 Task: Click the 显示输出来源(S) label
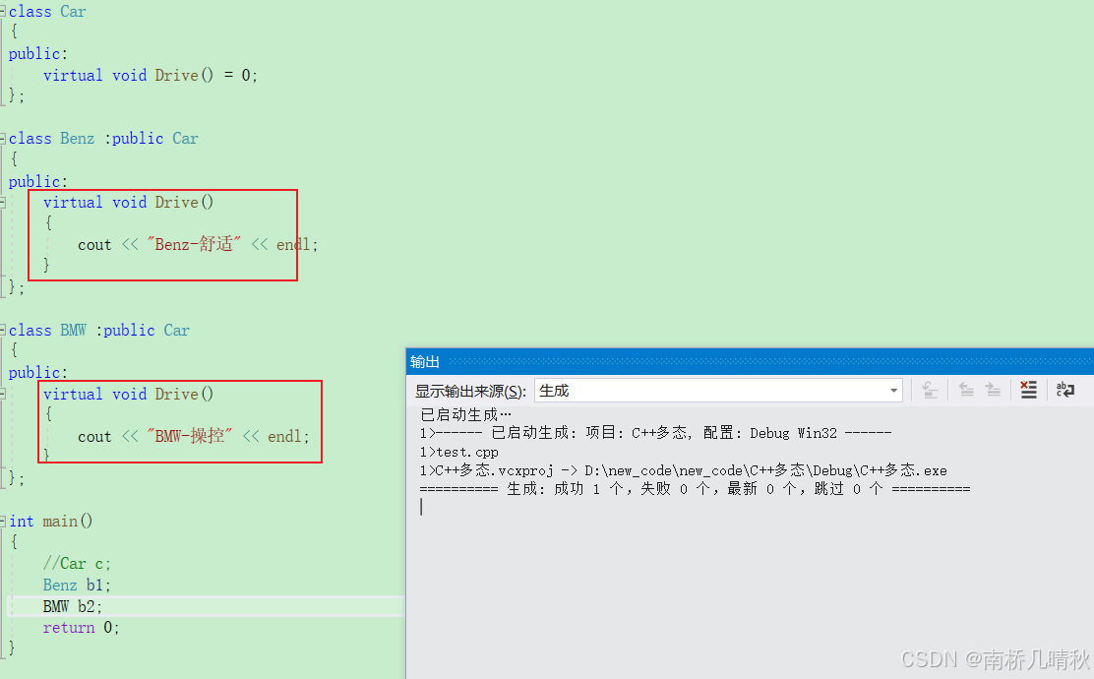470,392
